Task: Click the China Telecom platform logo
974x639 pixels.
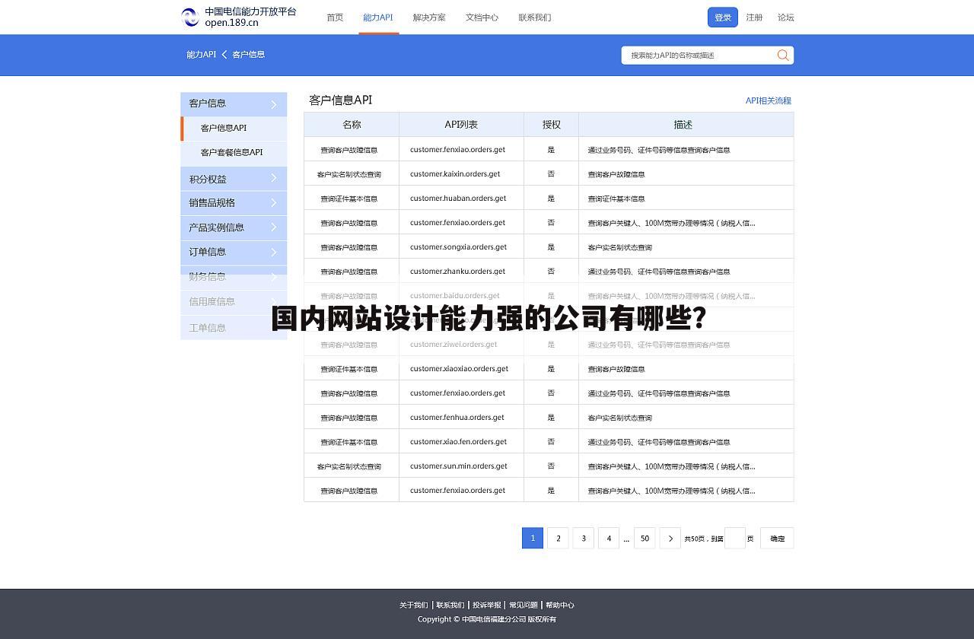Action: (x=189, y=17)
